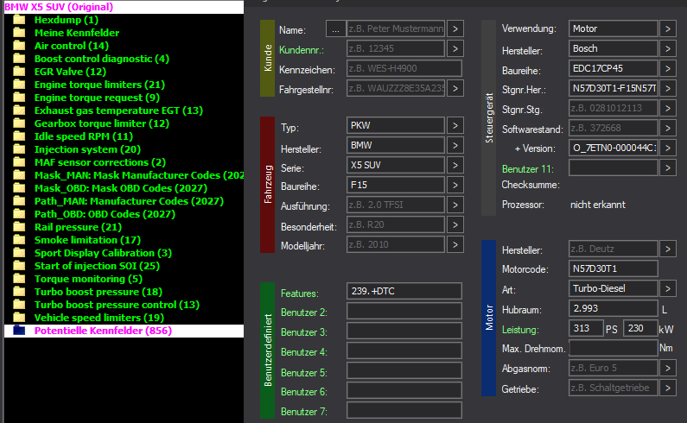
Task: Open dropdown arrow next to Art Turbo-Diesel
Action: (668, 289)
